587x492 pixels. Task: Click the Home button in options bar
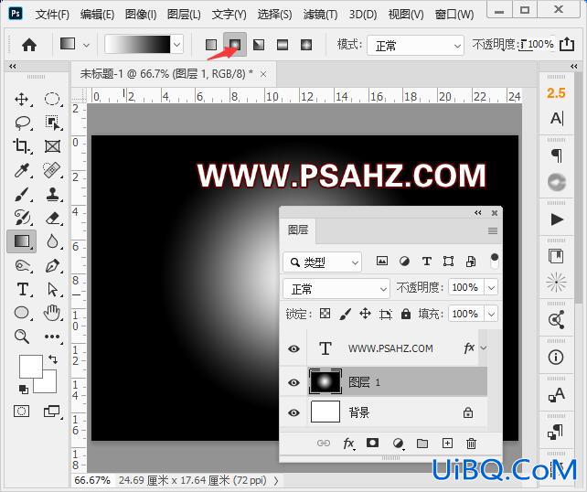pos(29,46)
